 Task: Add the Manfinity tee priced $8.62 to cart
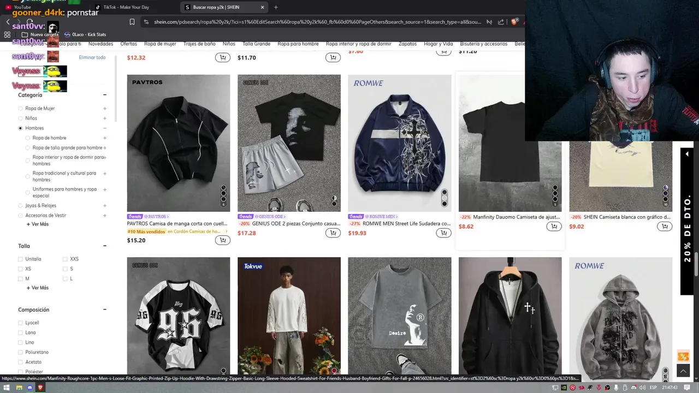554,227
